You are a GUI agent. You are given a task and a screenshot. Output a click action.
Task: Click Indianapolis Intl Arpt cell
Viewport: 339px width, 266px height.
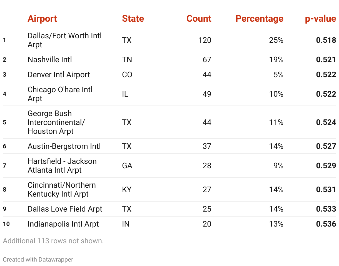coord(63,224)
